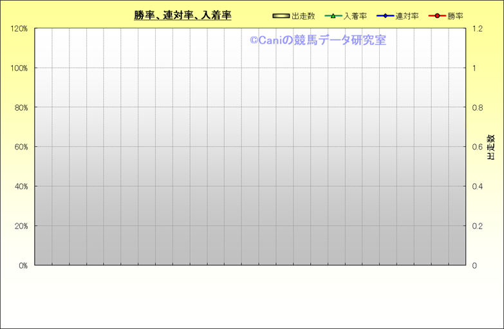Screen dimensions: 504x329
Task: Click the ©Caniの競馬データ研究室 watermark text
Action: point(317,40)
